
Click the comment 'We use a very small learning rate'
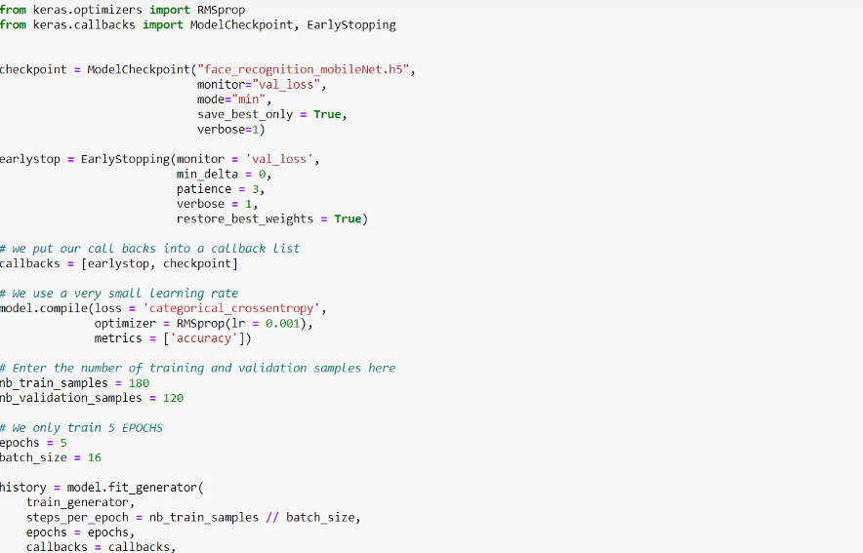coord(119,294)
